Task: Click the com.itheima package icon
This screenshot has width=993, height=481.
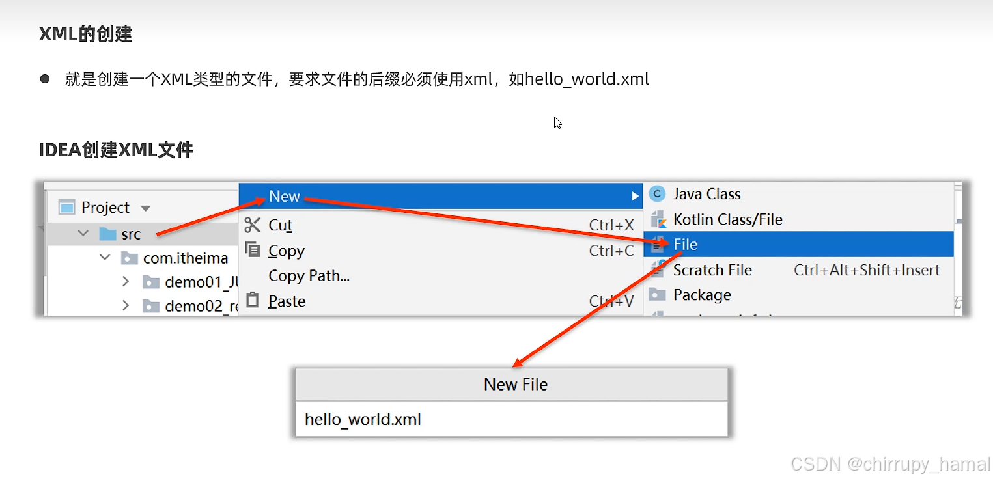Action: pyautogui.click(x=130, y=258)
